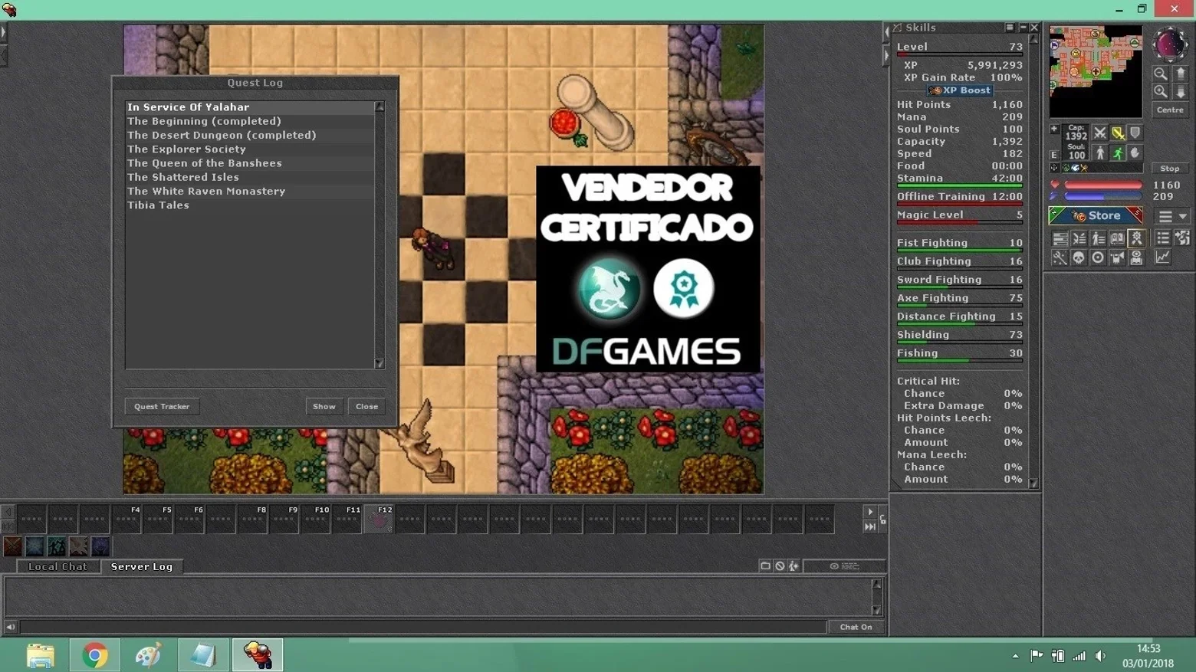Toggle expert mode E button

pos(1054,155)
